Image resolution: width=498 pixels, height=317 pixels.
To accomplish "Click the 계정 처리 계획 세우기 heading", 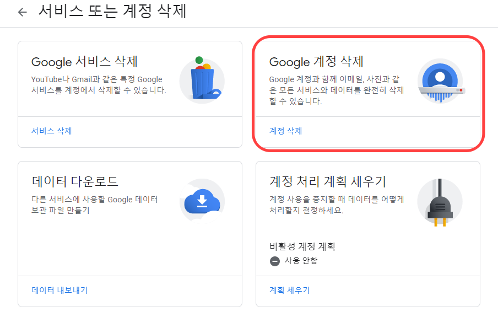I will click(x=327, y=181).
